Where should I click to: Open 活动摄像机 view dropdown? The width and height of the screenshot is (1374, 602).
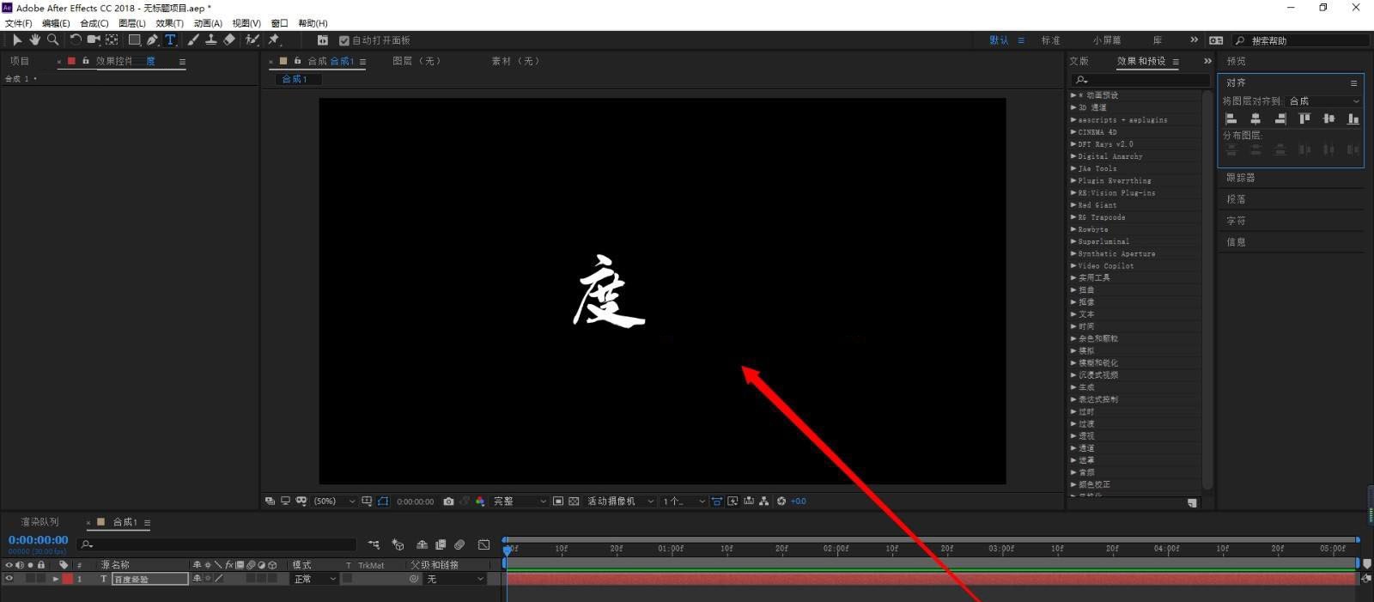[x=620, y=502]
